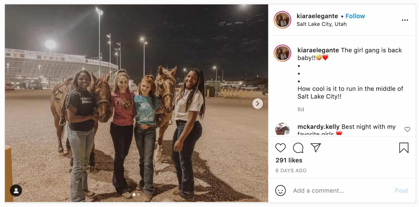This screenshot has width=419, height=207.
Task: Visit mckardy.kelly username link
Action: tap(319, 127)
